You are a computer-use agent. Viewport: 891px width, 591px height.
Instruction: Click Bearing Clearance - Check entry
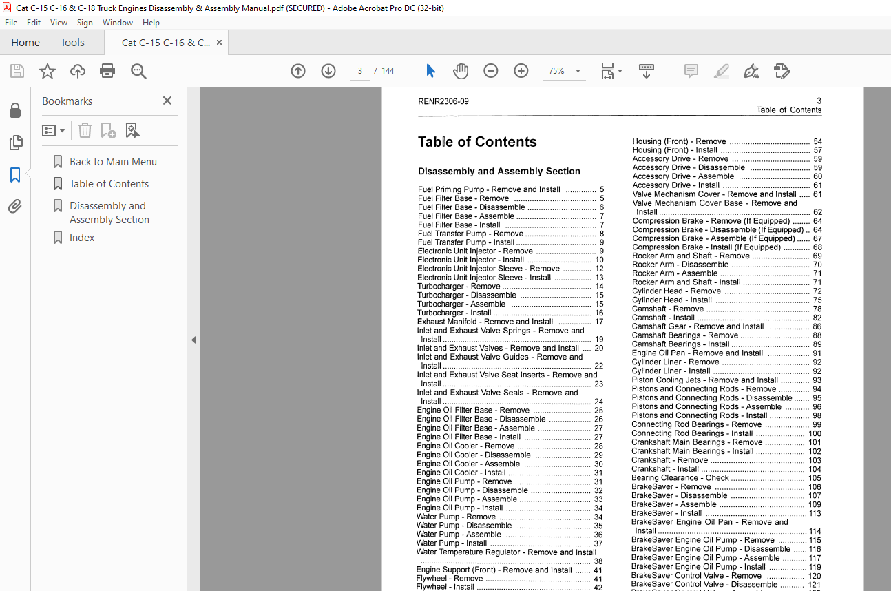pos(726,478)
